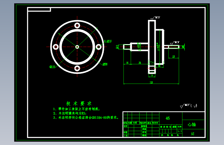
Task: Click the "14" width dimension
Action: pos(152,76)
